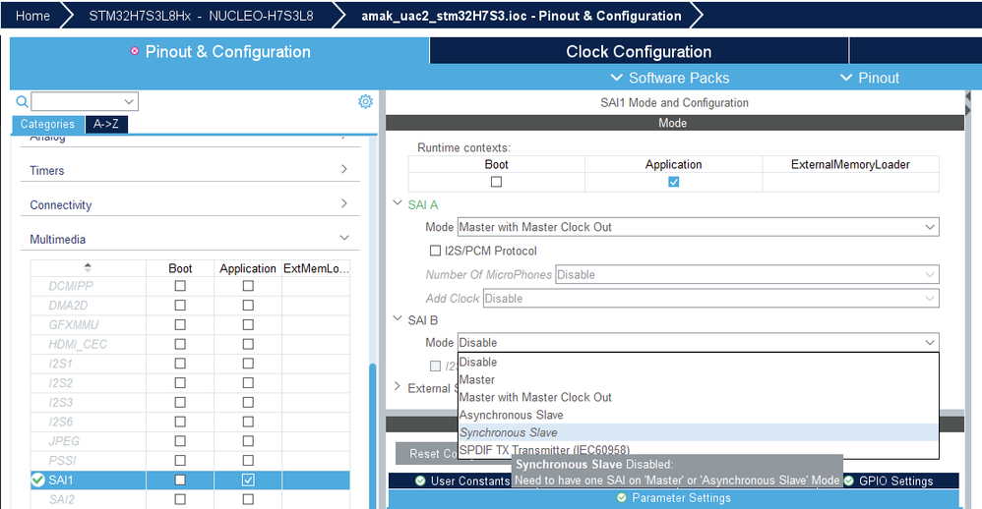Check the DMA2D Application checkbox
This screenshot has width=982, height=509.
(x=248, y=306)
